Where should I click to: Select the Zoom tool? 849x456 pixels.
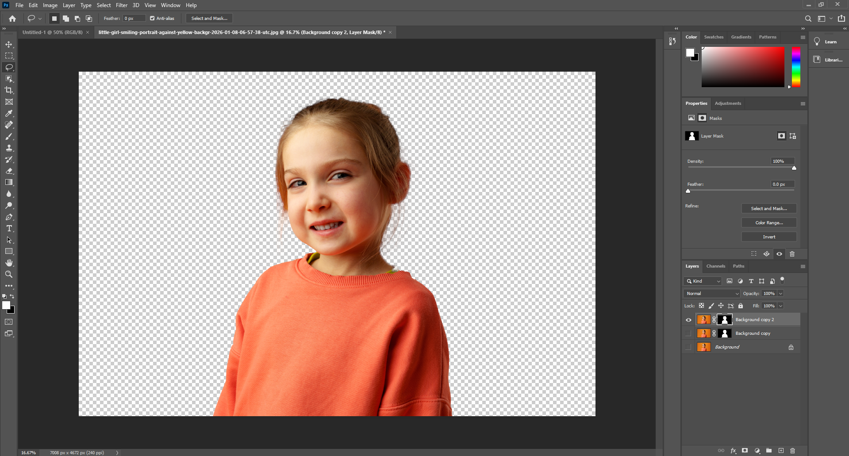click(9, 274)
